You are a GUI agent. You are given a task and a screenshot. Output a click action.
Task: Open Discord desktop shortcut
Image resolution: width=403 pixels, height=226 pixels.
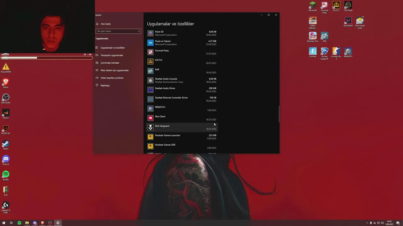point(6,160)
